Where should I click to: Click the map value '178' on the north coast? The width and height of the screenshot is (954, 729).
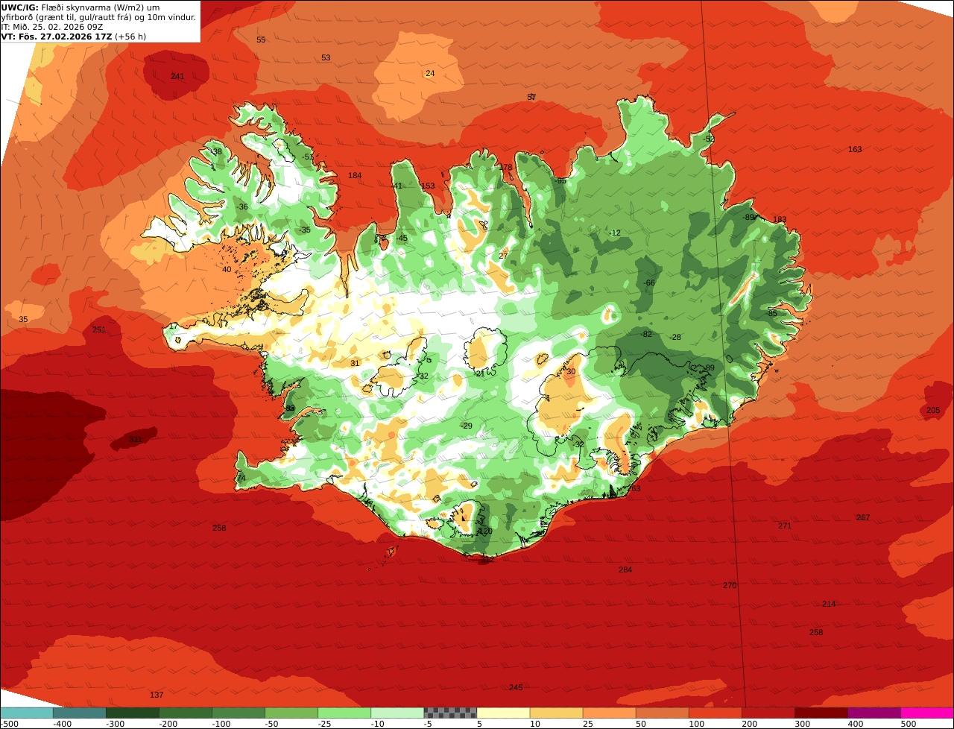(x=506, y=167)
